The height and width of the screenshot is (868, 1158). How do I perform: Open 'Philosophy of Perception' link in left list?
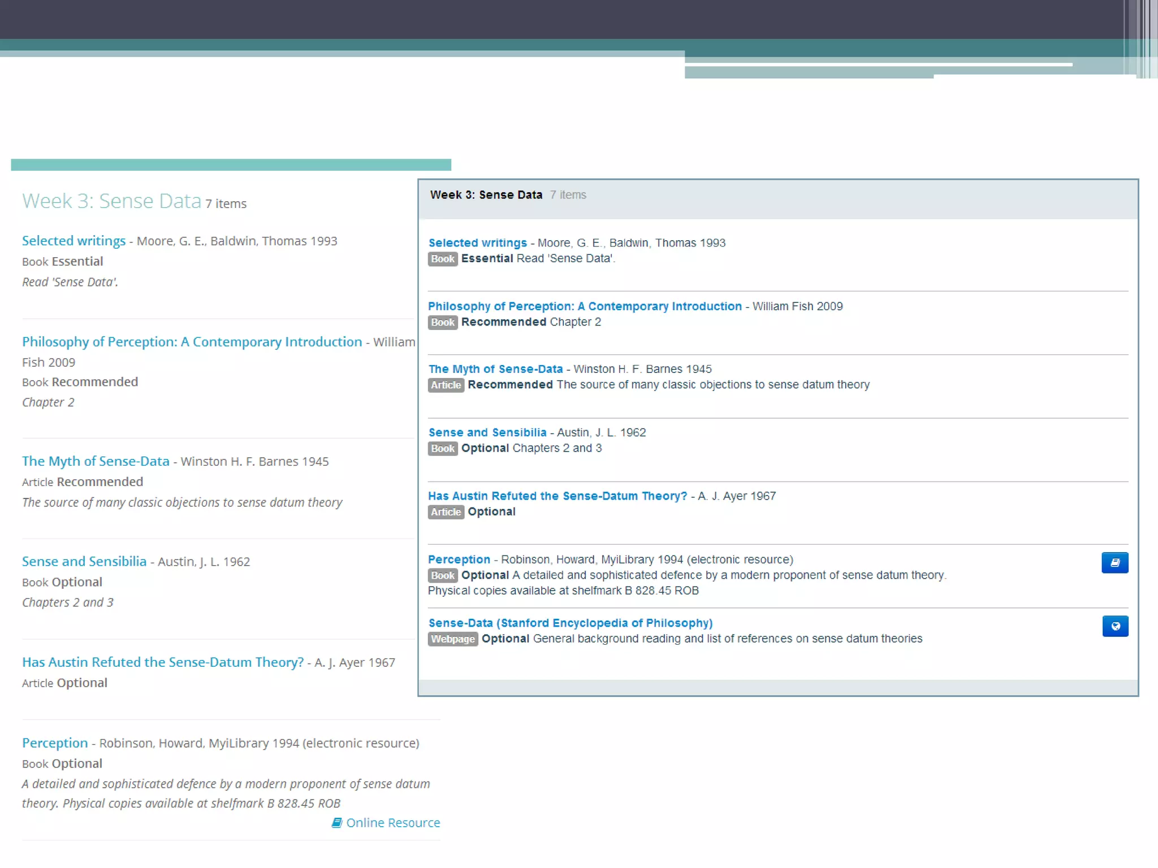click(x=192, y=342)
